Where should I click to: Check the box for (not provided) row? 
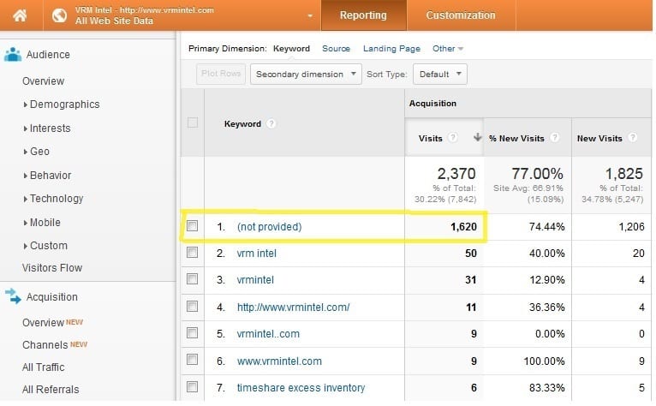[x=193, y=226]
